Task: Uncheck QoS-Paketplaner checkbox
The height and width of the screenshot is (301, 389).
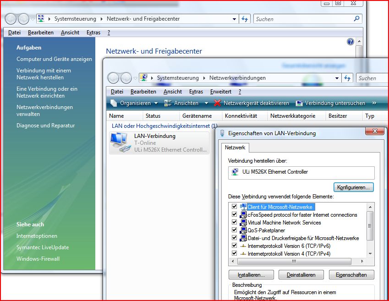Action: [234, 230]
